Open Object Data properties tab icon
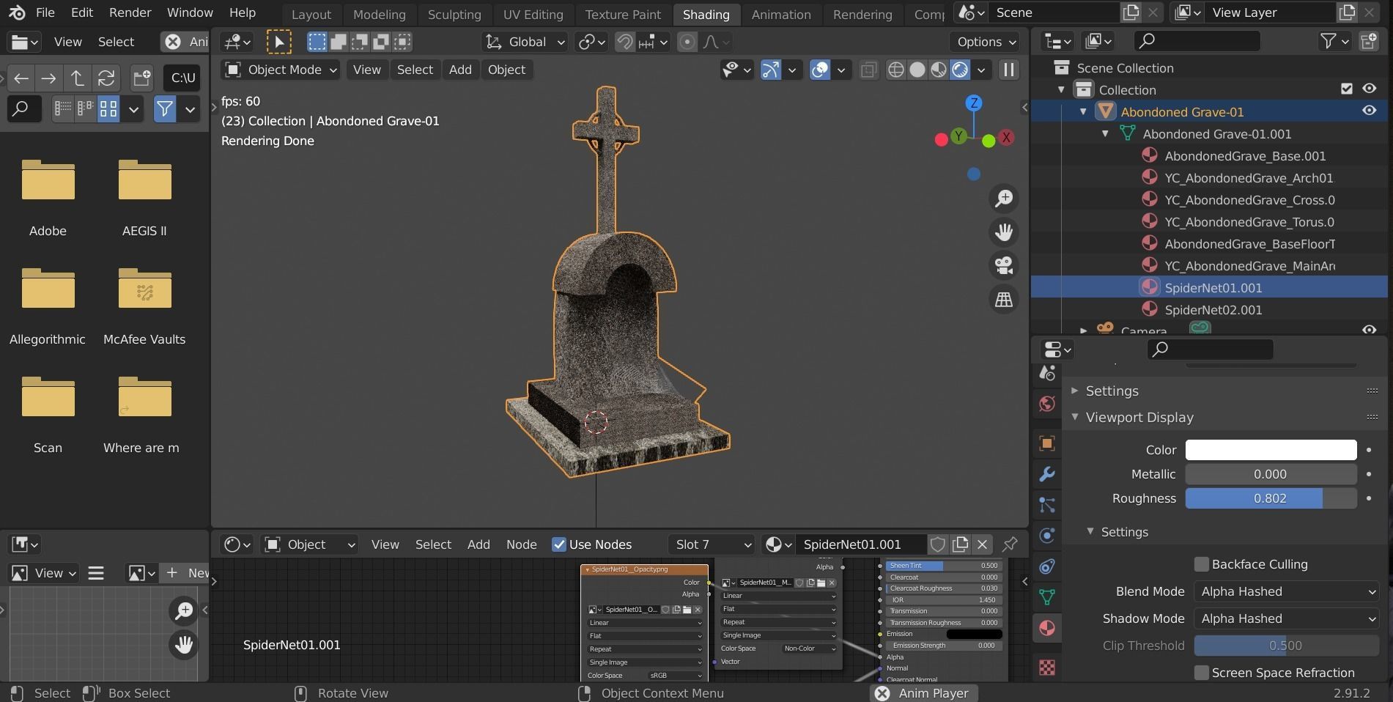 point(1047,597)
